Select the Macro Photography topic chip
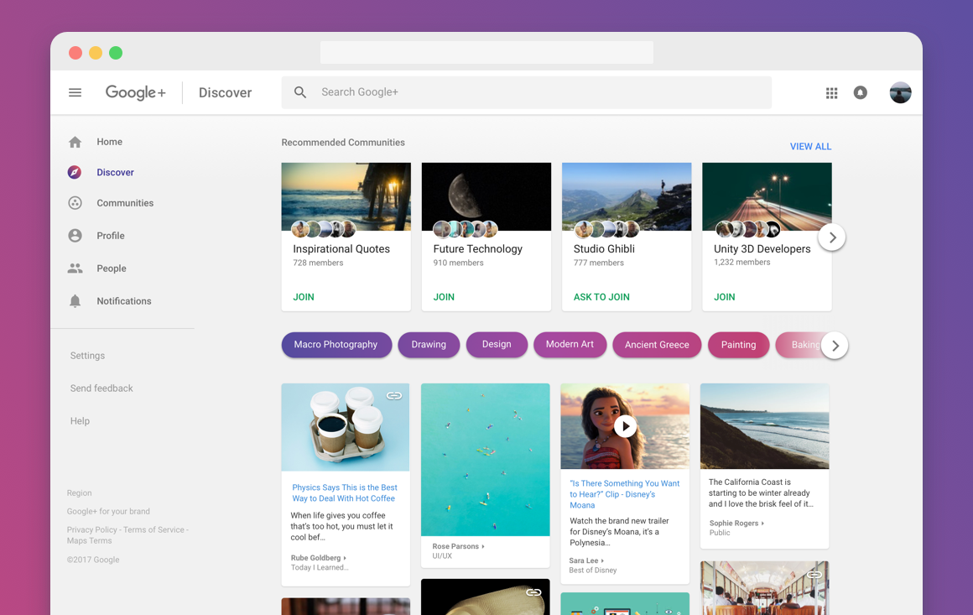 pos(336,345)
